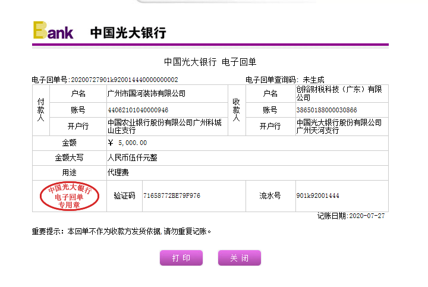This screenshot has width=428, height=287.
Task: Select payer account 44062101040000946
Action: click(x=138, y=110)
